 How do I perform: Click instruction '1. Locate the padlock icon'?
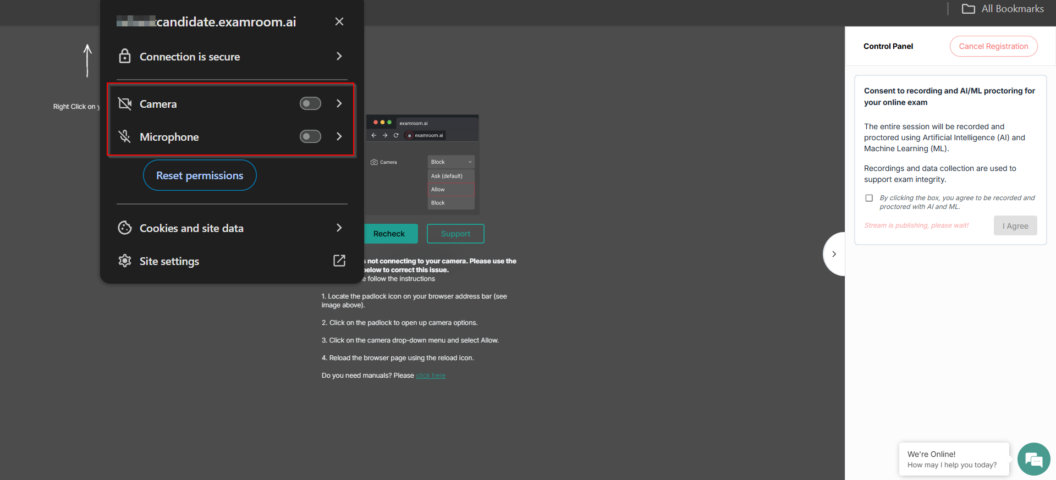[x=414, y=301]
